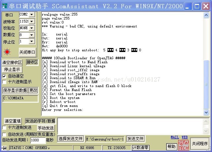Click send area scrollbar up arrow
The image size is (212, 152).
206,121
